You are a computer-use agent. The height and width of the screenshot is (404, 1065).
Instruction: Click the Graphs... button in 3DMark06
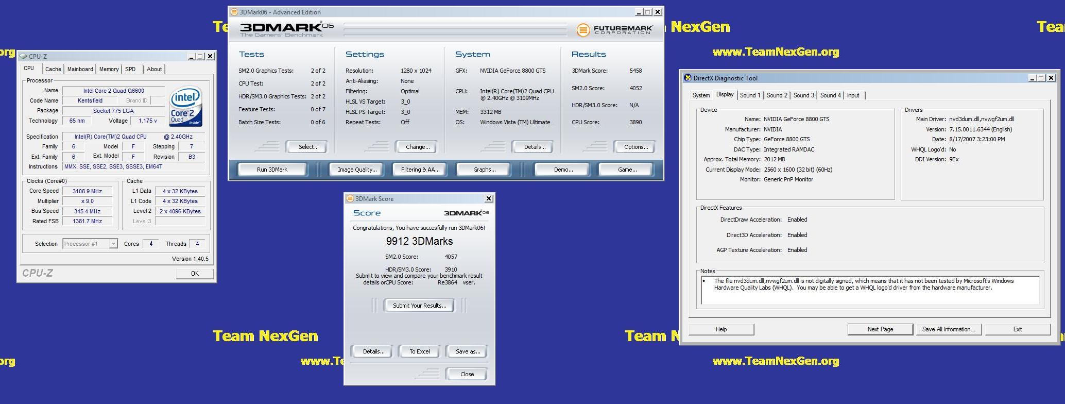[x=484, y=170]
